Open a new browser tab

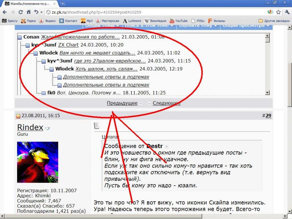[63, 3]
